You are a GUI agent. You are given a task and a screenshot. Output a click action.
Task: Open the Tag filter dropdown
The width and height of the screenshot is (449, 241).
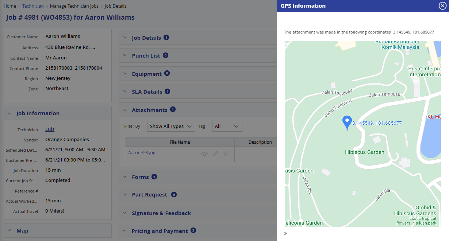coord(227,126)
